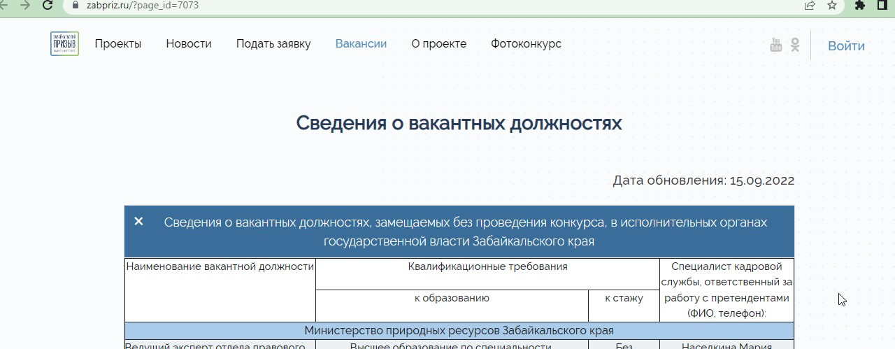Click the blue section title about вакантных должностях без конкурса
Screen dimensions: 895x349
tap(466, 232)
